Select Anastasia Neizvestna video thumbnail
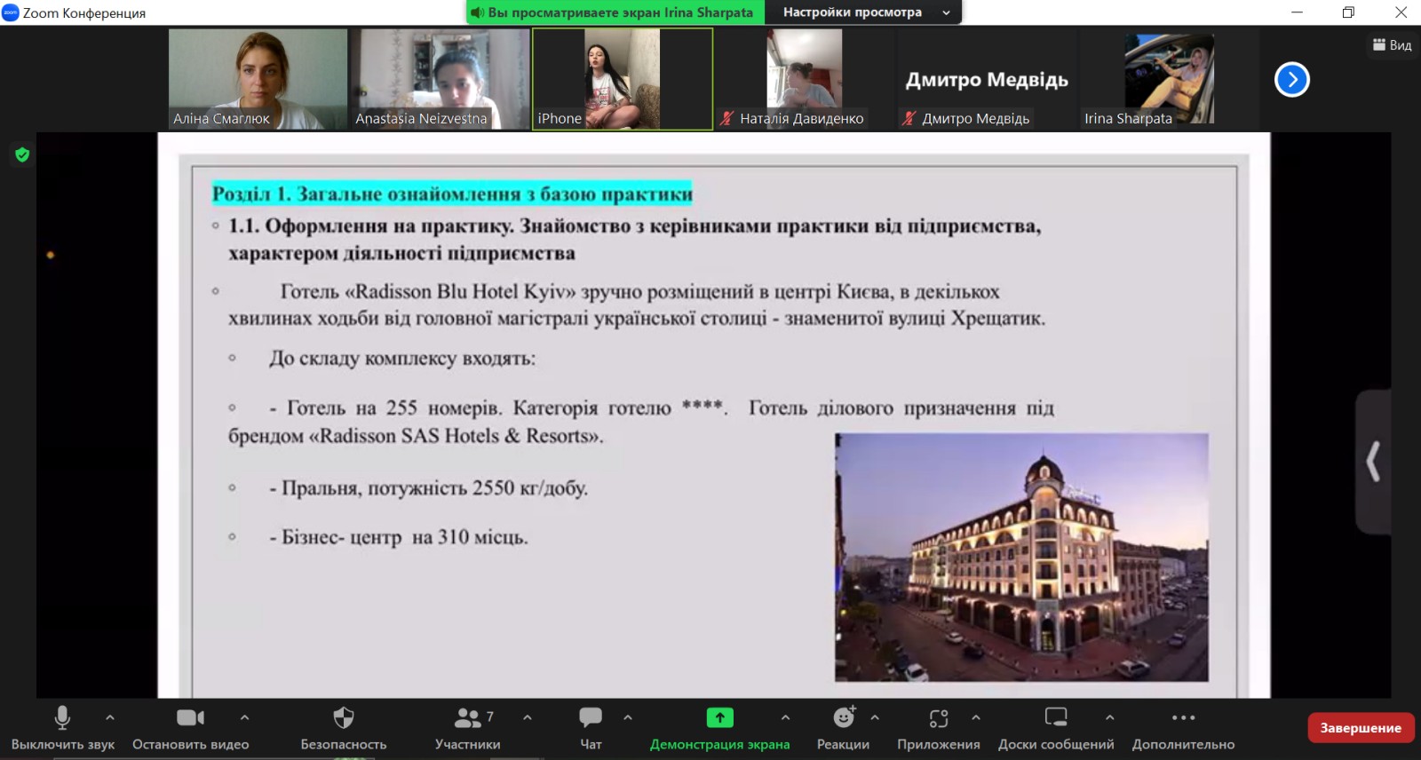1421x760 pixels. [441, 79]
